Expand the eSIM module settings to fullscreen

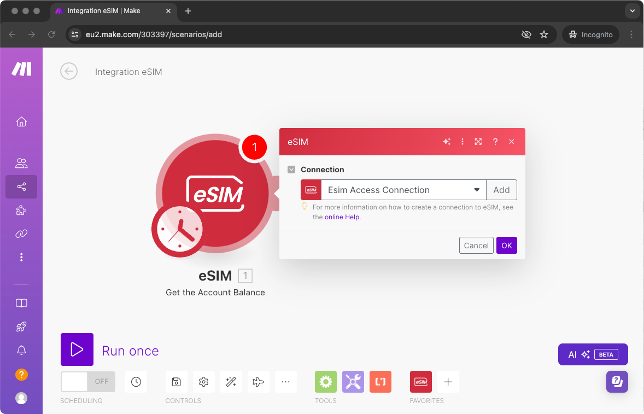(478, 141)
